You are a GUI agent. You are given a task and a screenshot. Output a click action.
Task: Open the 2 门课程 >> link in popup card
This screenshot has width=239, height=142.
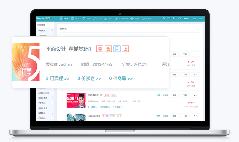point(58,79)
